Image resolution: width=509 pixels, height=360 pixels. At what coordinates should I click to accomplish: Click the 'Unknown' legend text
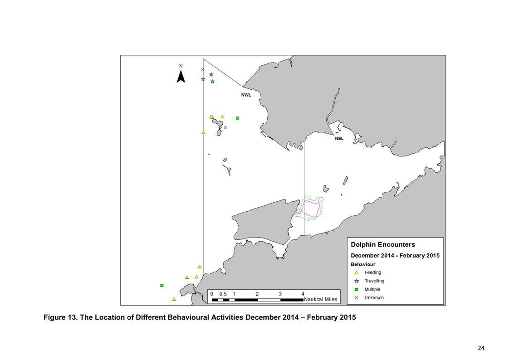pyautogui.click(x=374, y=297)
